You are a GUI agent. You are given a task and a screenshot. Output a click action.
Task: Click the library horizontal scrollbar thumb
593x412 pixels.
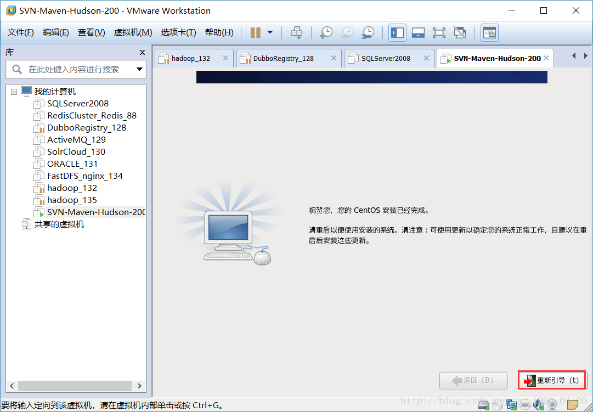tap(75, 386)
